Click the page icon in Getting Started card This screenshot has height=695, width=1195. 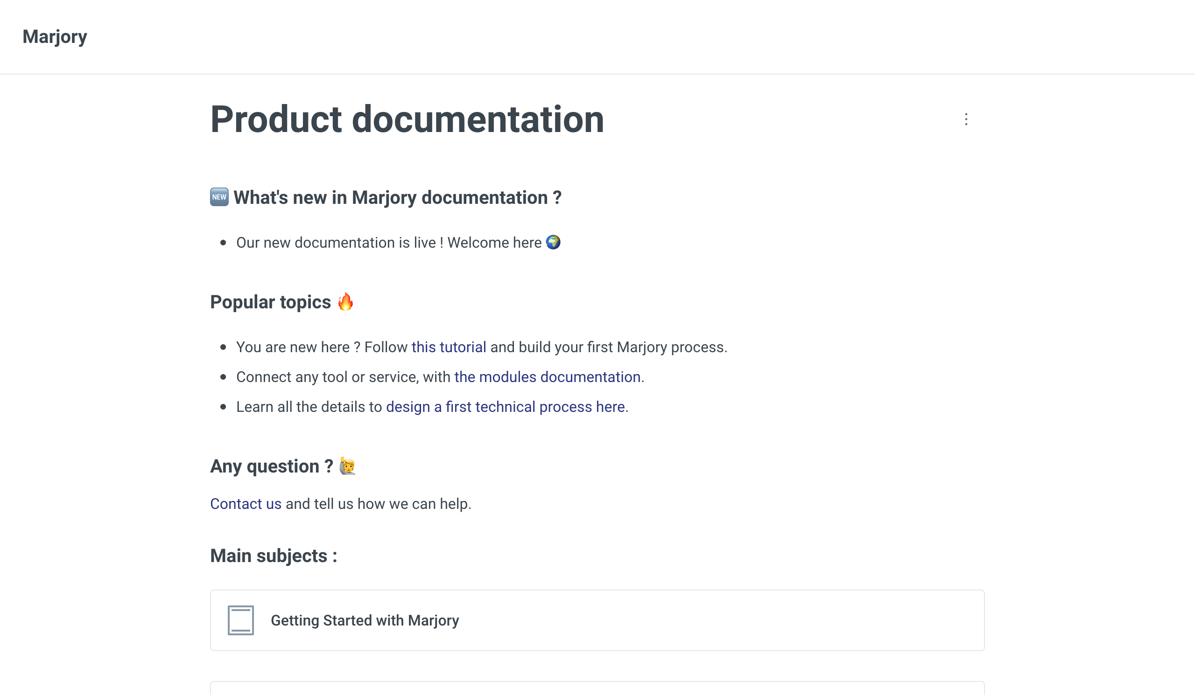coord(240,620)
